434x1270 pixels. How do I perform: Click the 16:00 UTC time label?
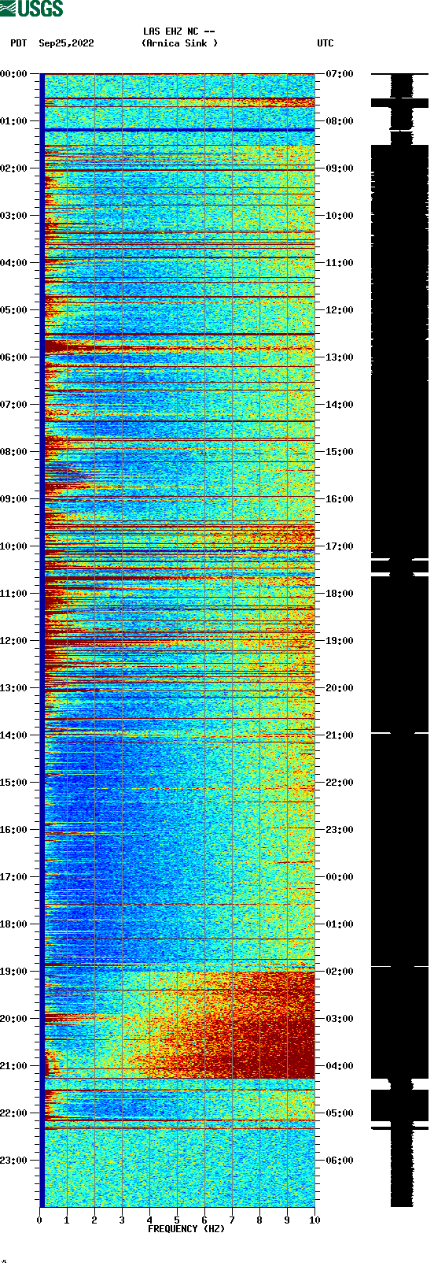point(340,499)
